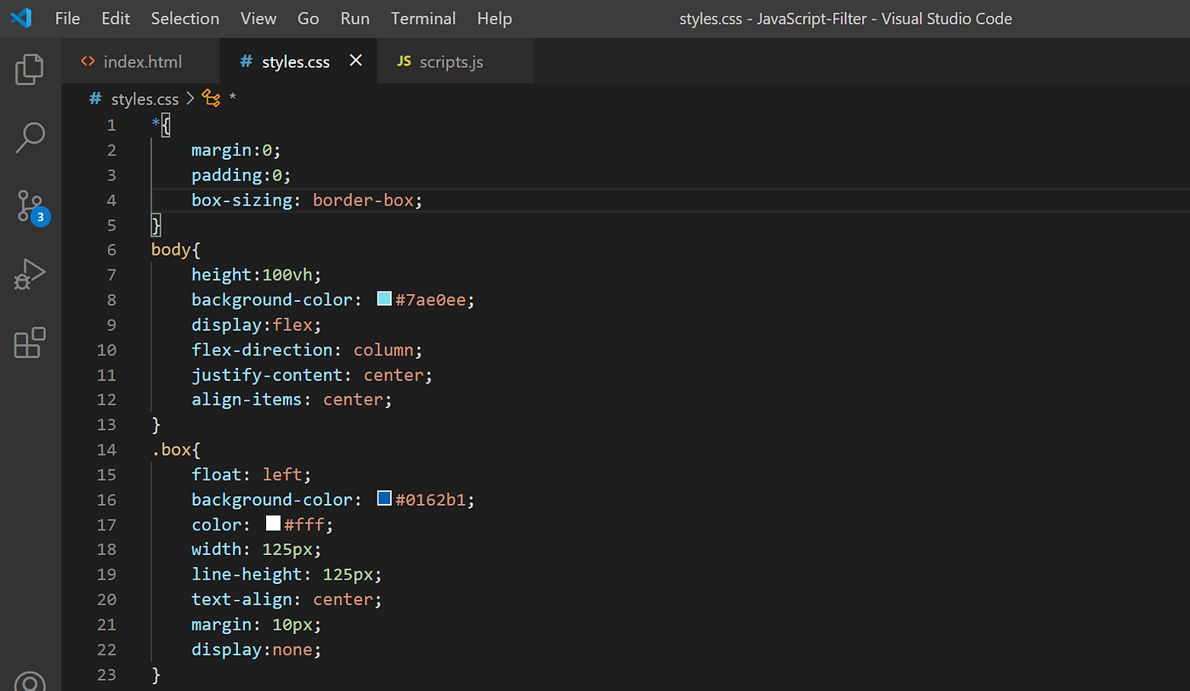Place cursor on 'box-sizing: border-box;' line
This screenshot has width=1190, height=691.
307,201
